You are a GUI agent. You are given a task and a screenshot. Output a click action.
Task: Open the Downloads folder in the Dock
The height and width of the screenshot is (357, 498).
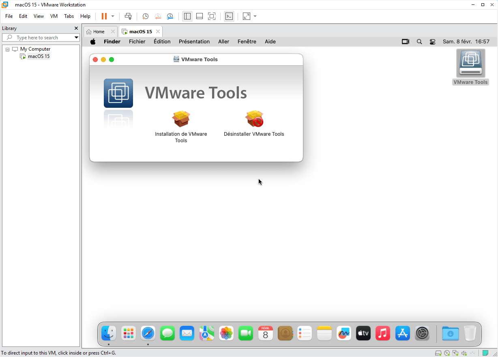pyautogui.click(x=450, y=333)
